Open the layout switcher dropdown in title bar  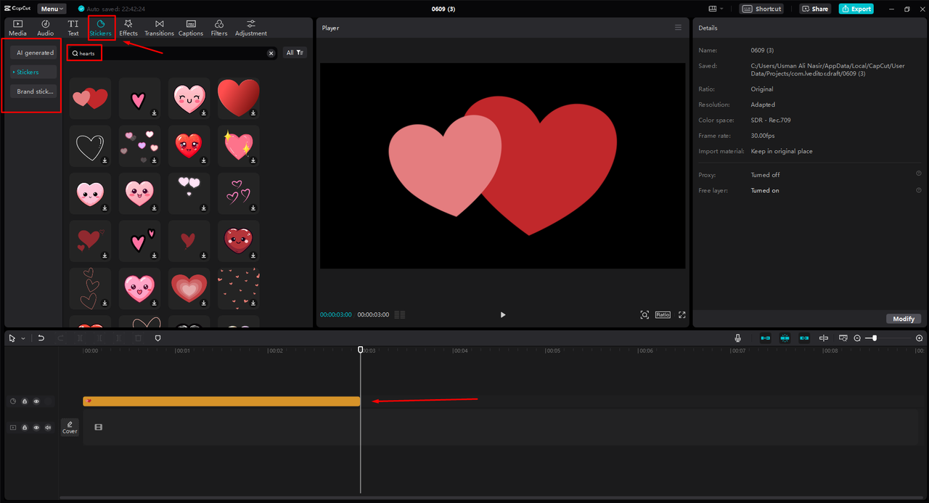[716, 9]
